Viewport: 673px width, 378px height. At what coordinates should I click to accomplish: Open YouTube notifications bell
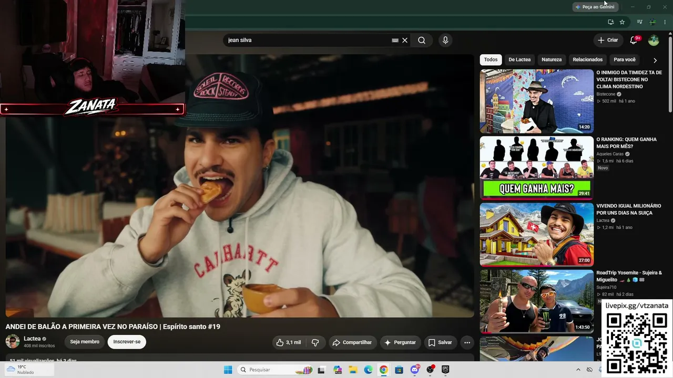pyautogui.click(x=634, y=40)
